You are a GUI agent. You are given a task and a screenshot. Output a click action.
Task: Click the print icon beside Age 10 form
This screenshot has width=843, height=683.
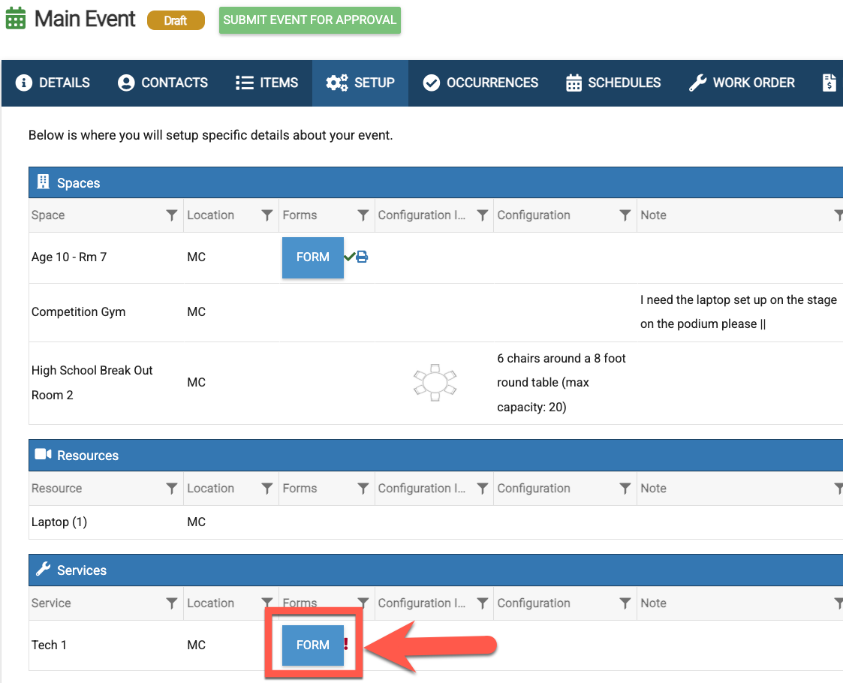coord(362,257)
